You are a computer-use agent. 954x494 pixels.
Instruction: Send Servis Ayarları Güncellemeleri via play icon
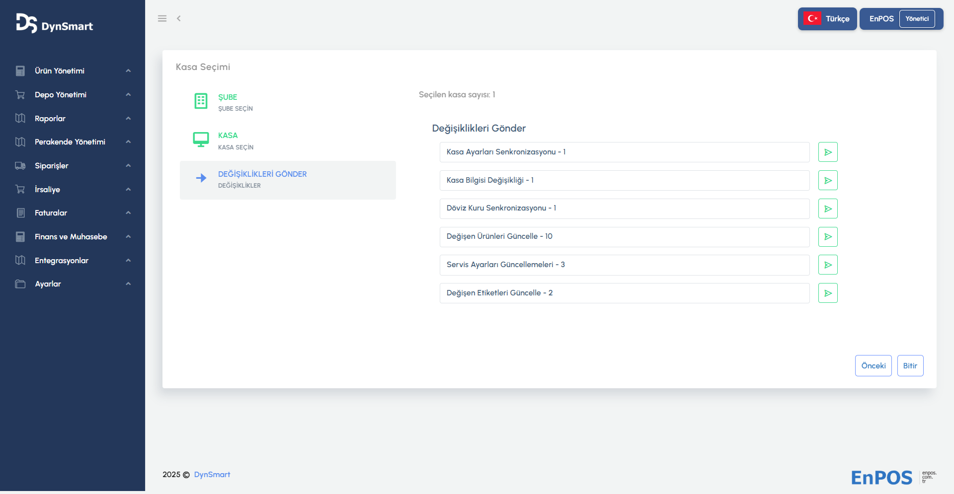[828, 265]
